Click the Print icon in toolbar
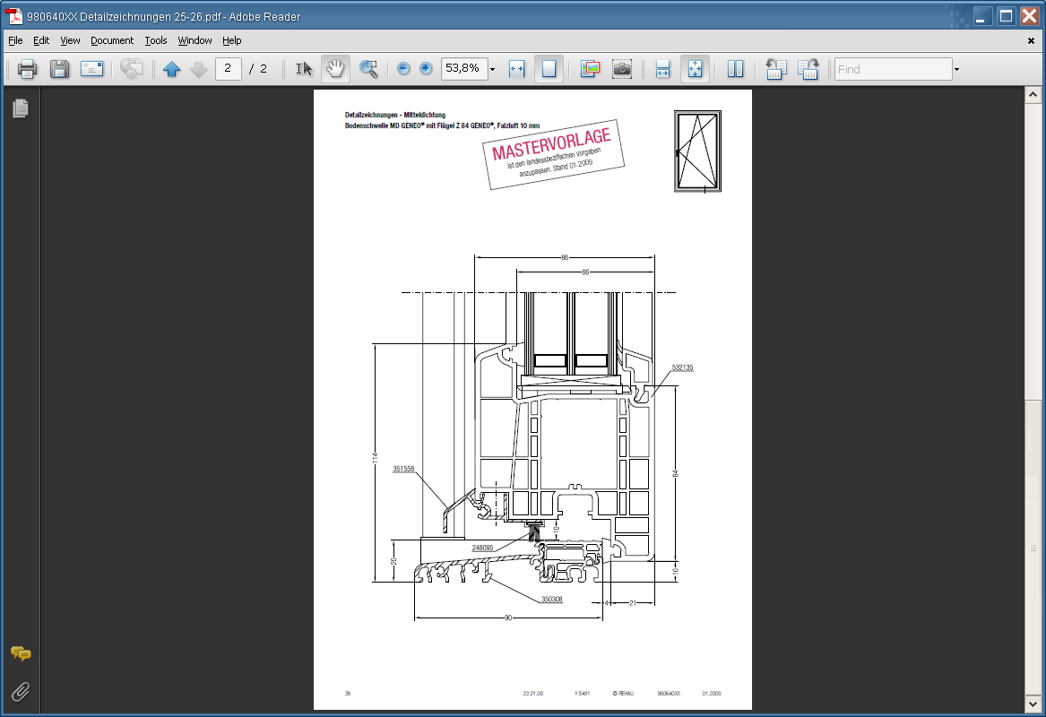1046x717 pixels. click(x=28, y=69)
